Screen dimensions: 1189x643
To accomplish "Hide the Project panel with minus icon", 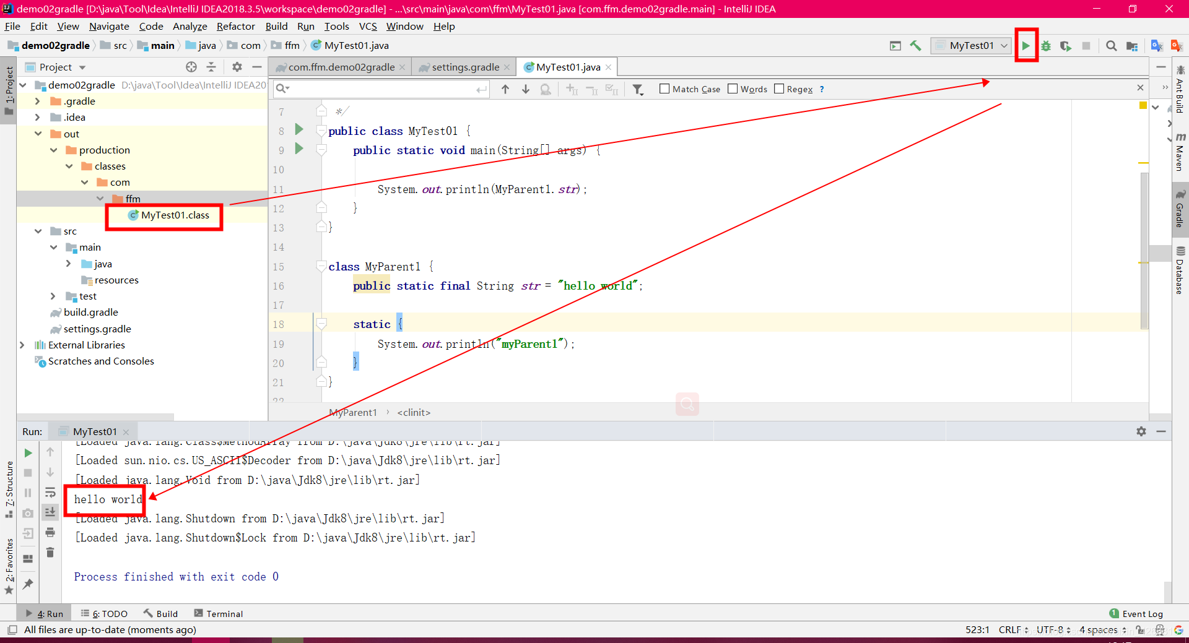I will [x=257, y=67].
